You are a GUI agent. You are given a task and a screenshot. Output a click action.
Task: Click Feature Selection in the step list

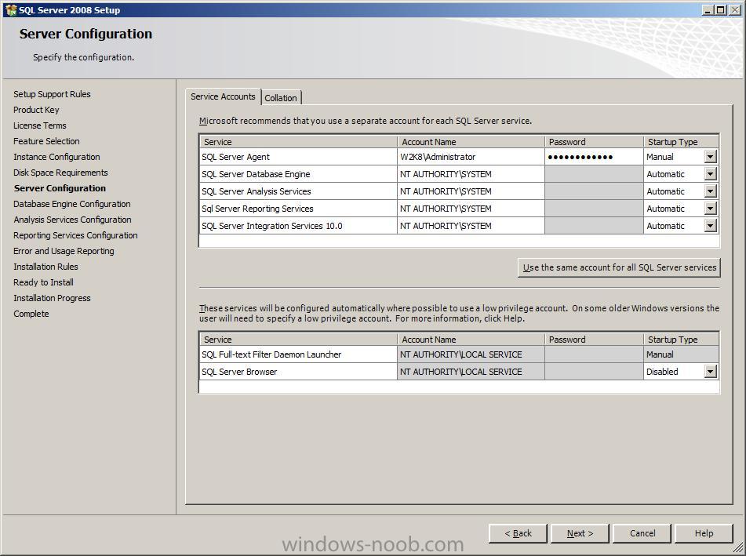pyautogui.click(x=46, y=141)
